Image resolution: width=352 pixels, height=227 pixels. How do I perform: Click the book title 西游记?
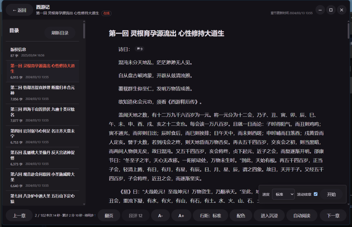(43, 7)
